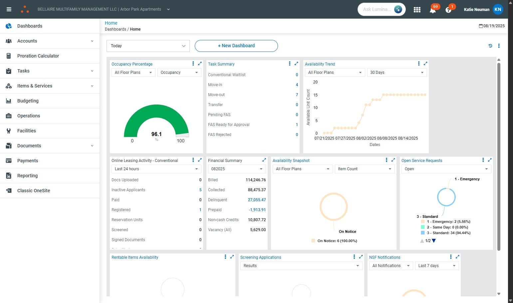Open the apps grid launcher
This screenshot has height=303, width=513.
point(417,10)
